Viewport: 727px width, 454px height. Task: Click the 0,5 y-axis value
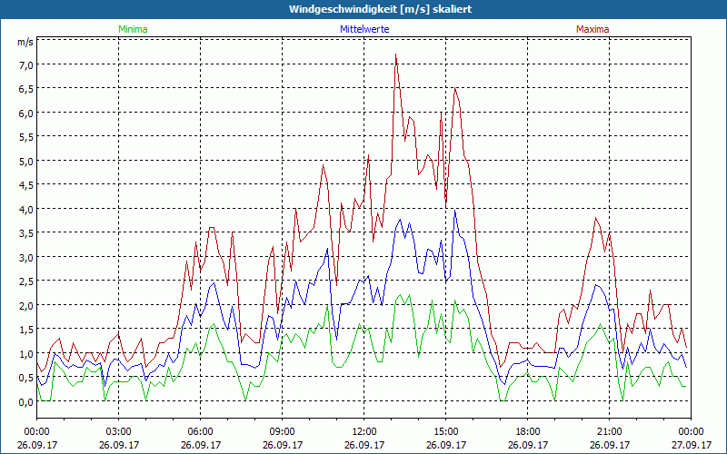point(26,378)
